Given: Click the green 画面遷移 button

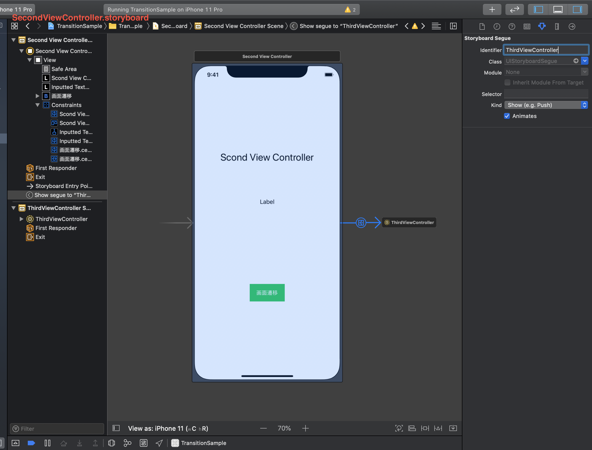Looking at the screenshot, I should [267, 292].
